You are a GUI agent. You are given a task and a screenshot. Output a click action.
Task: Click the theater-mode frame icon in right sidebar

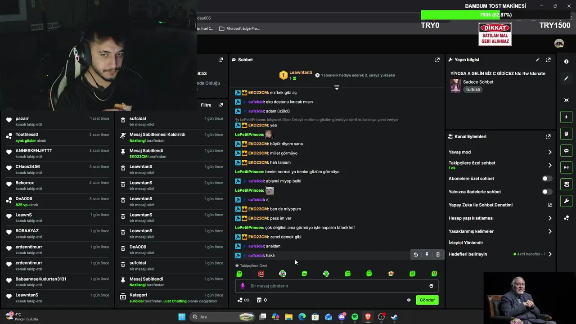[566, 100]
